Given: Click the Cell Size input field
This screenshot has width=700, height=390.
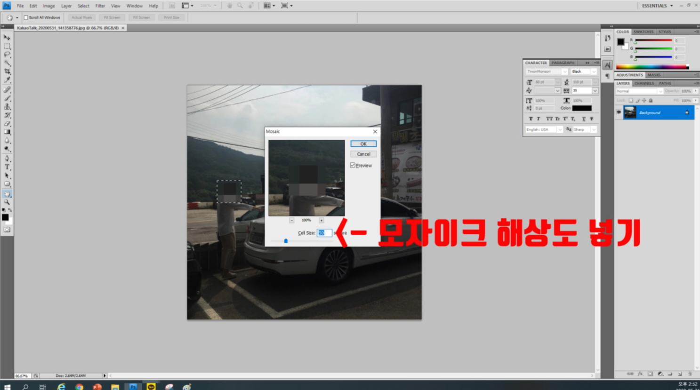Looking at the screenshot, I should pos(324,233).
